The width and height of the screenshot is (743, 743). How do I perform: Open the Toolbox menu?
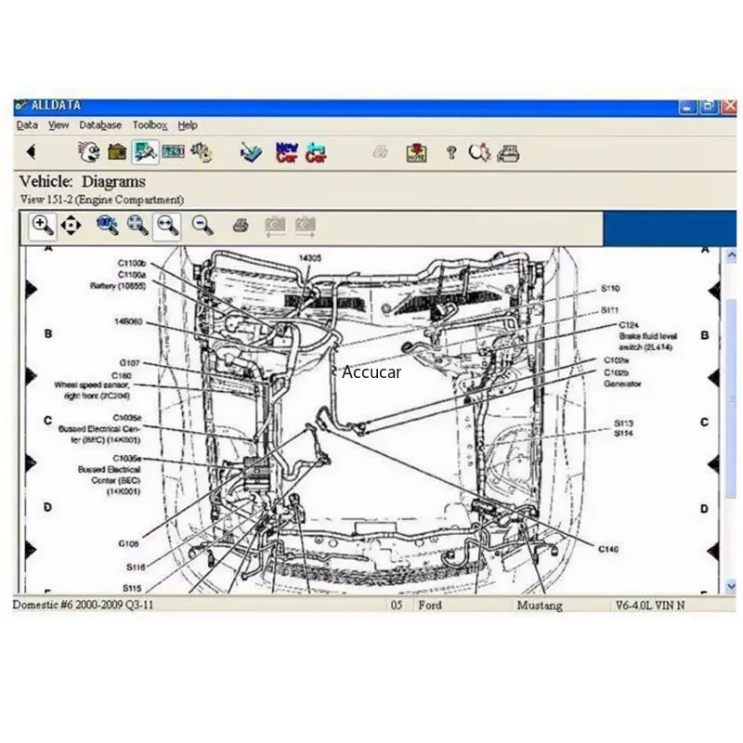click(x=150, y=125)
